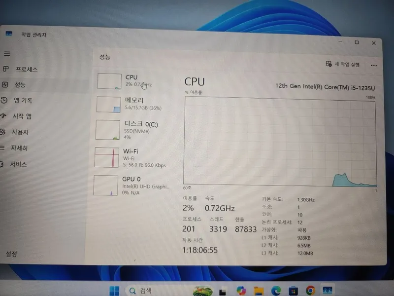Click the 5.6/15.7GB (36%) memory text
The height and width of the screenshot is (296, 394).
pos(143,108)
